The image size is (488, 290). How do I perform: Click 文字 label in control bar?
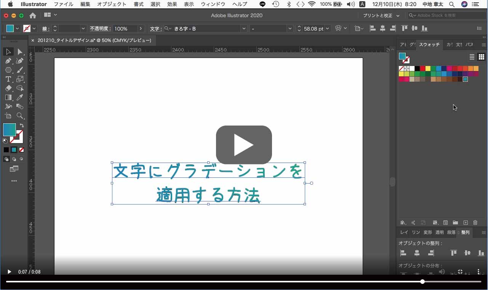[x=155, y=29]
